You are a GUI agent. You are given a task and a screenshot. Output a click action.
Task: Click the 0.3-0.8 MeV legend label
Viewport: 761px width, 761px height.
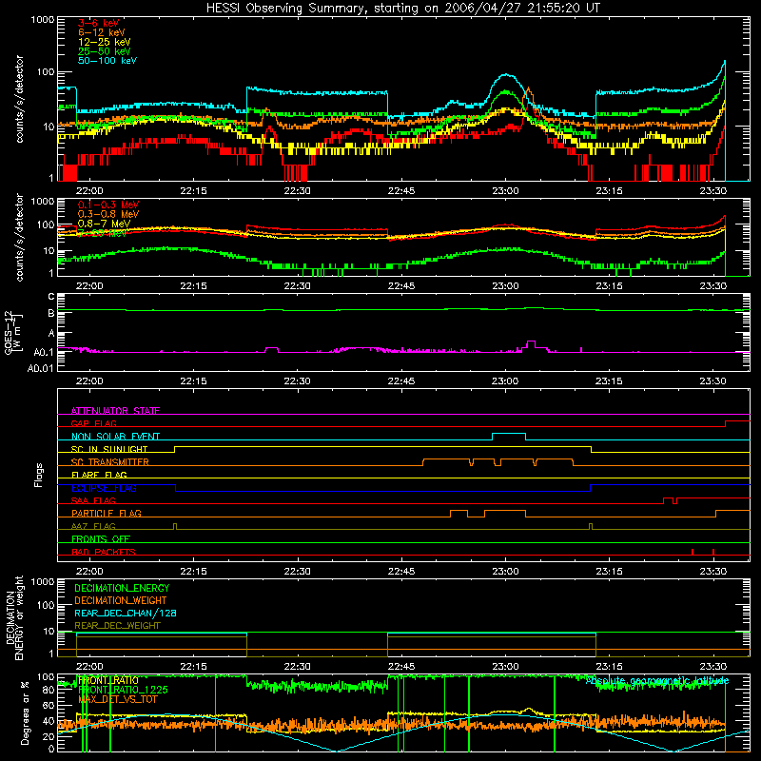coord(108,214)
